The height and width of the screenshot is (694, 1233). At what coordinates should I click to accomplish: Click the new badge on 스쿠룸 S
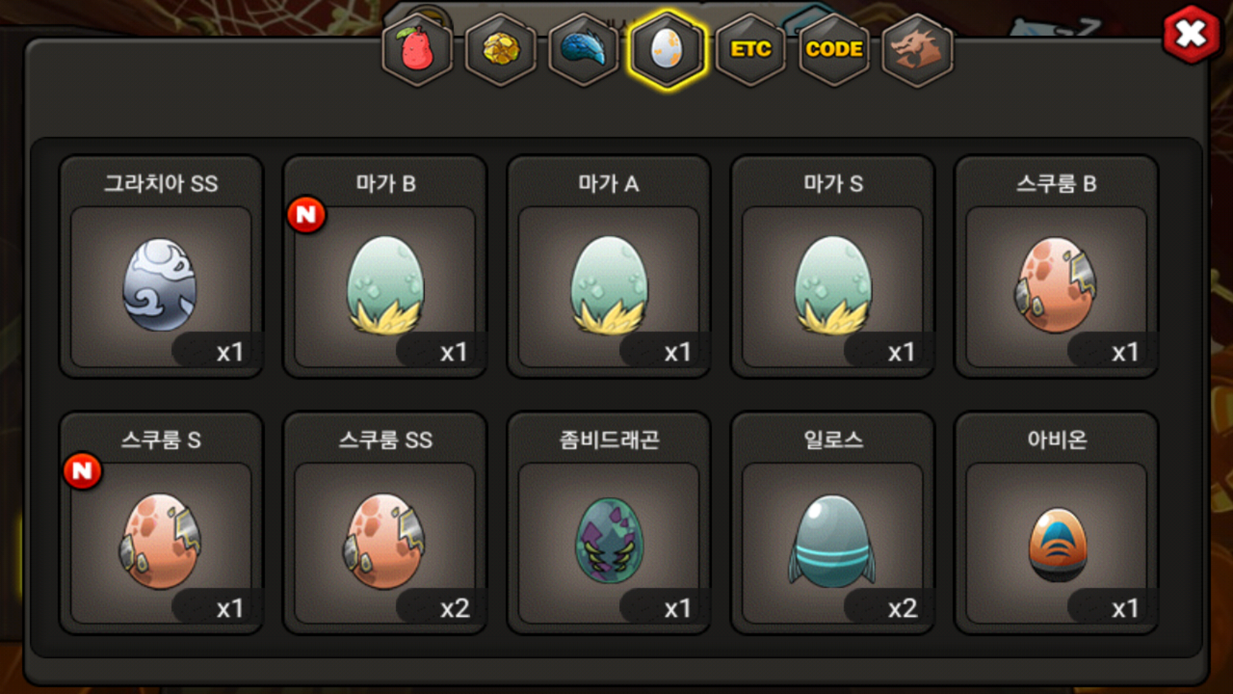(82, 471)
